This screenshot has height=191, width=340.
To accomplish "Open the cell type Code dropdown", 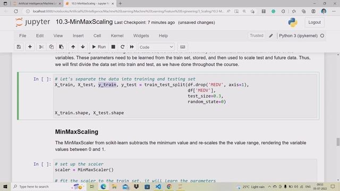I will [156, 47].
